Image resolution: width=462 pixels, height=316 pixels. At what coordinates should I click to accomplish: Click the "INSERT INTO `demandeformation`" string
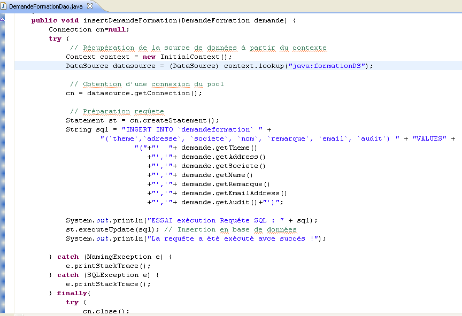point(192,129)
